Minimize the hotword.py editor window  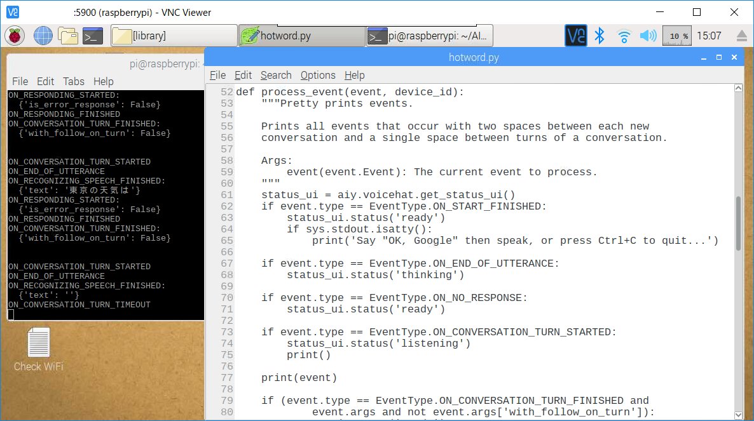coord(704,58)
